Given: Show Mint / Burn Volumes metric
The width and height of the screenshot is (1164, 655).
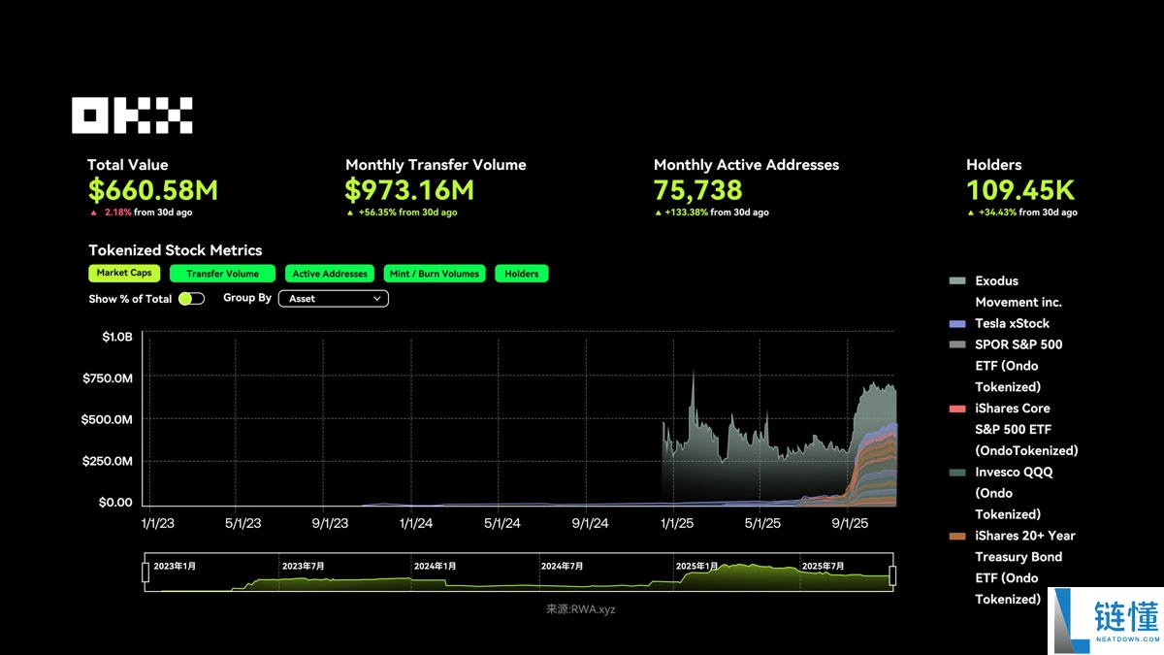Looking at the screenshot, I should (434, 274).
